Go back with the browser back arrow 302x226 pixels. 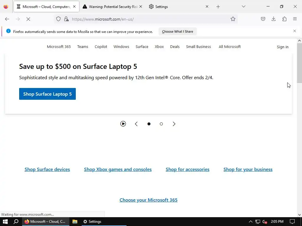(x=7, y=19)
